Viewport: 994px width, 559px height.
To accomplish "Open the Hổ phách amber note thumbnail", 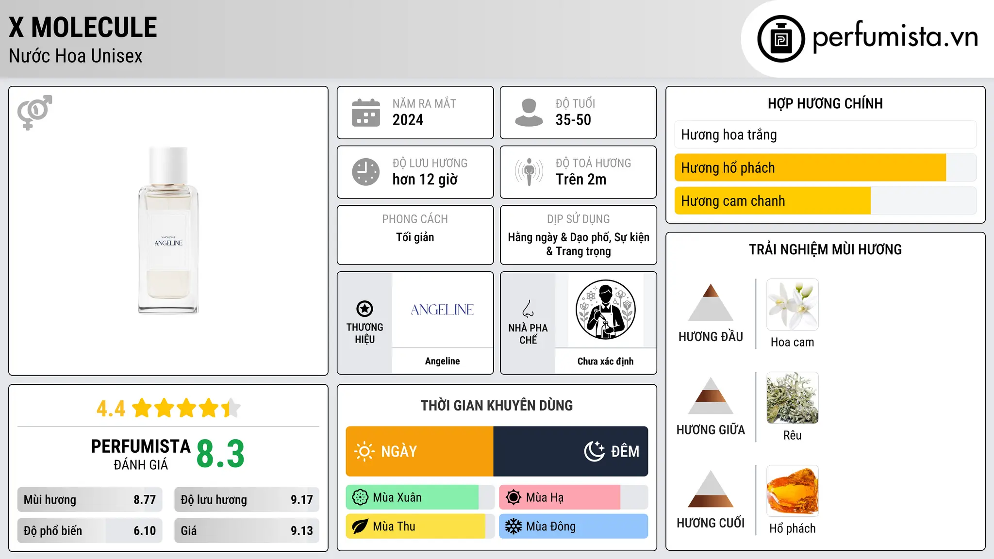I will [x=792, y=491].
